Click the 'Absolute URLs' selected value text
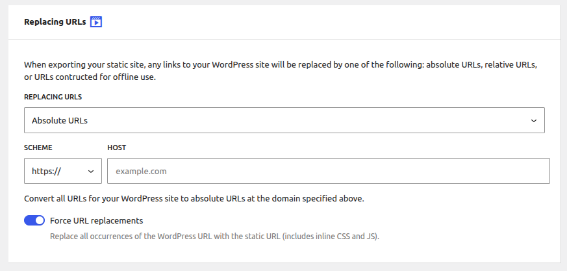 60,121
